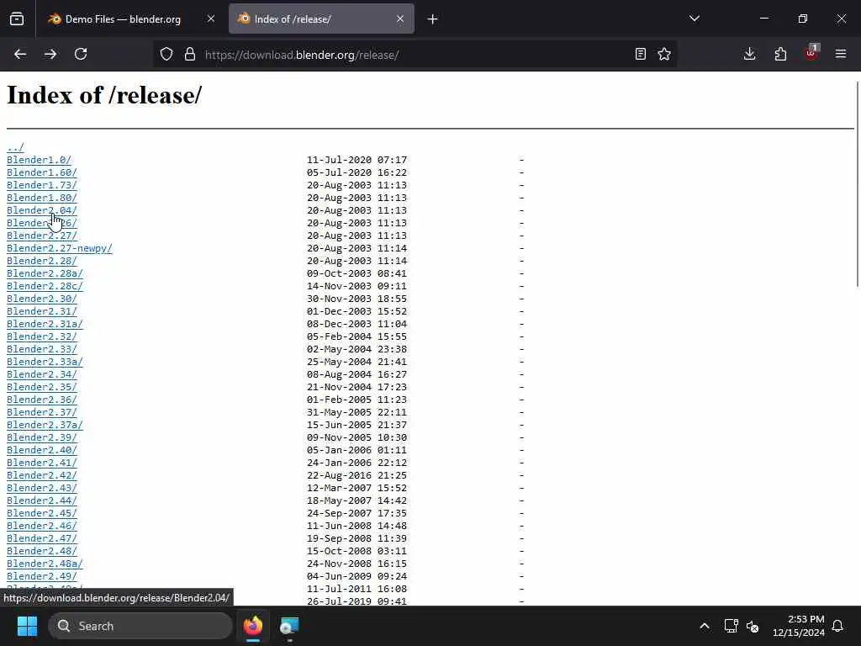Viewport: 861px width, 646px height.
Task: Open Blender1.73/ directory
Action: 42,185
